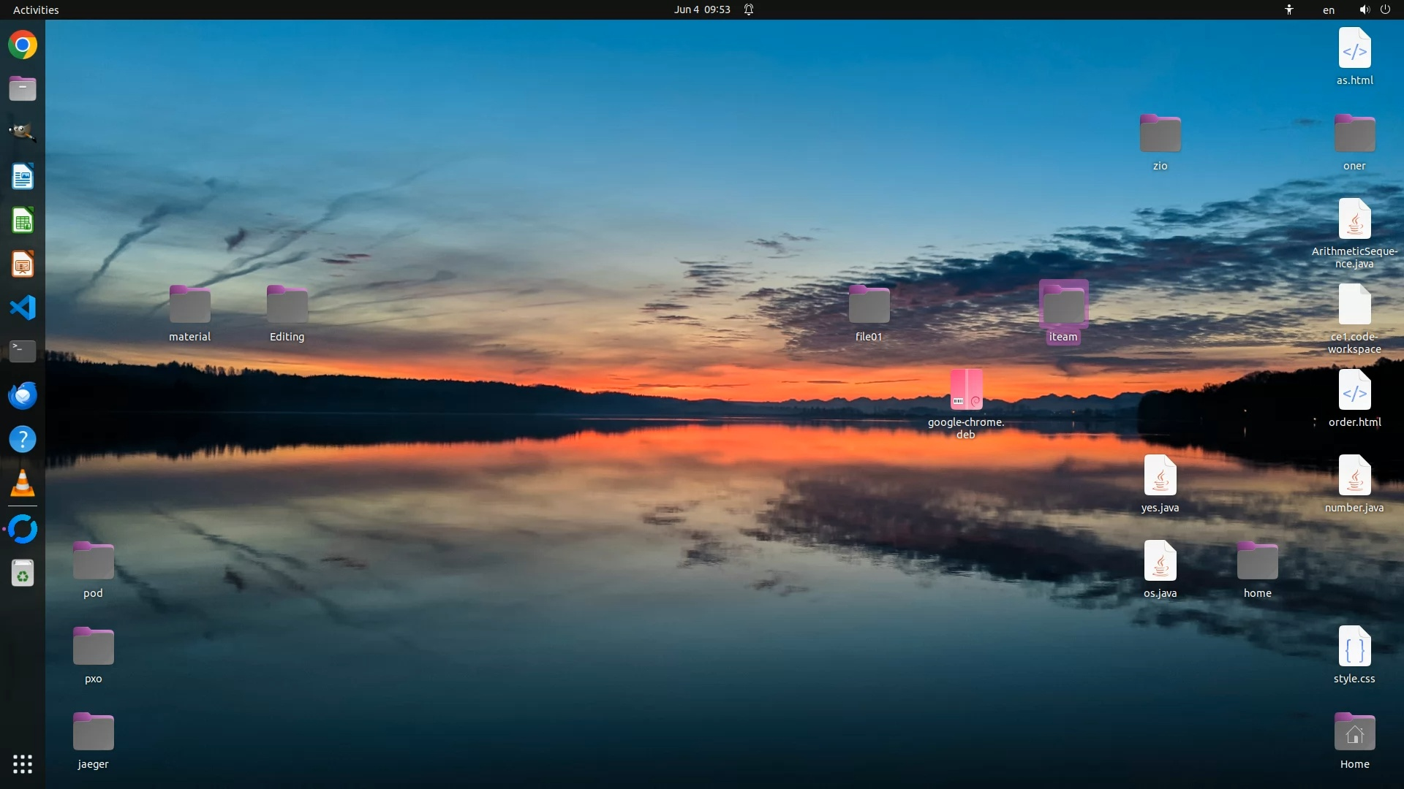Open the Help icon in dock
1404x789 pixels.
pos(23,440)
